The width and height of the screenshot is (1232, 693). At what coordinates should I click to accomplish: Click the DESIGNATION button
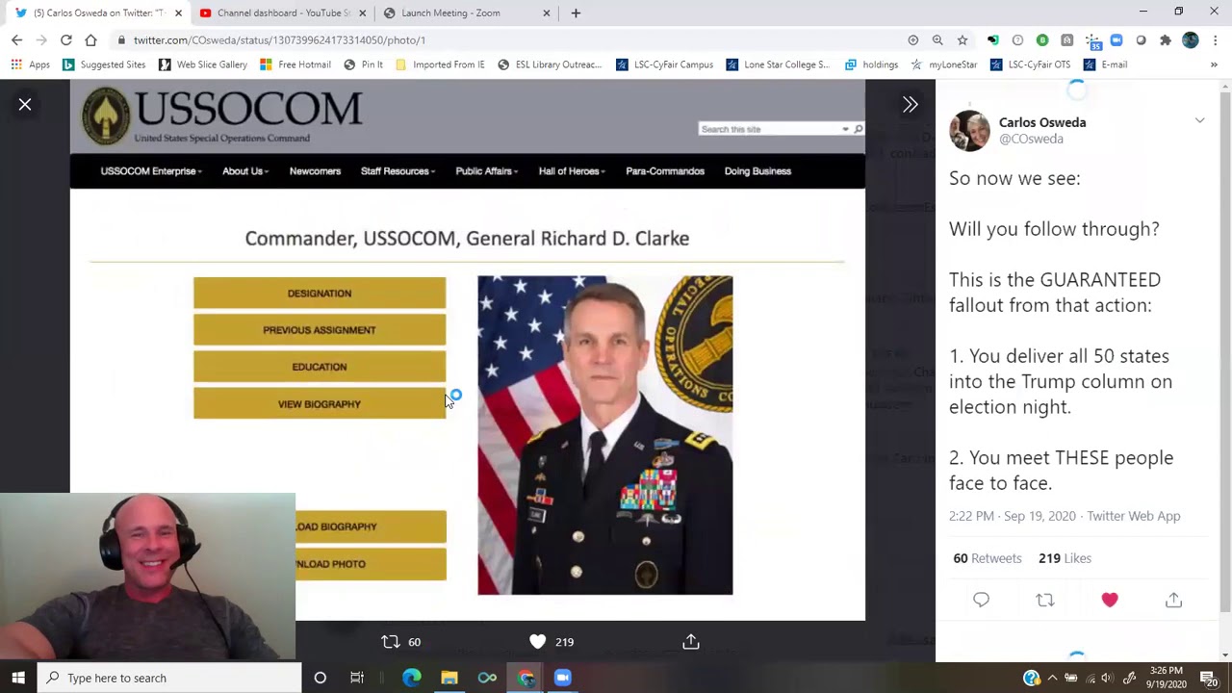pyautogui.click(x=320, y=294)
